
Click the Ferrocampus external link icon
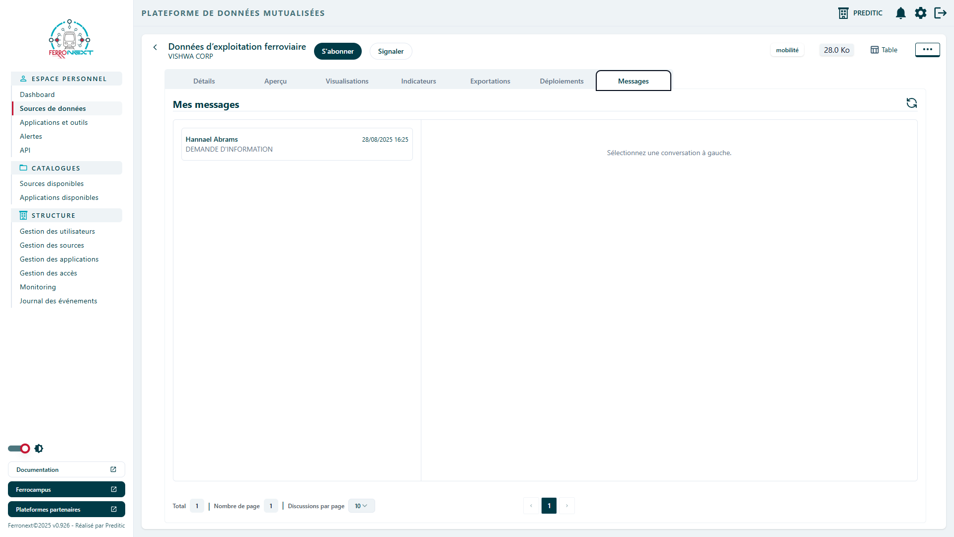click(114, 489)
